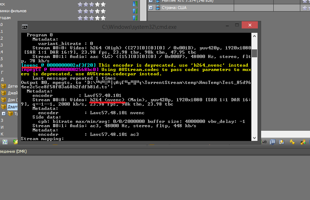The image size is (310, 200).
Task: Expand the Страна: США tree node
Action: click(151, 8)
